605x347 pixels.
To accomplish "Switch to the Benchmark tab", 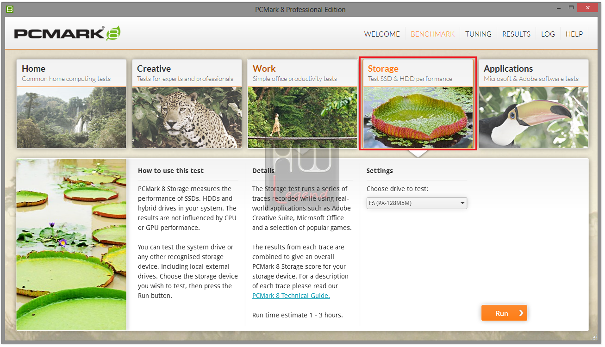I will tap(433, 34).
